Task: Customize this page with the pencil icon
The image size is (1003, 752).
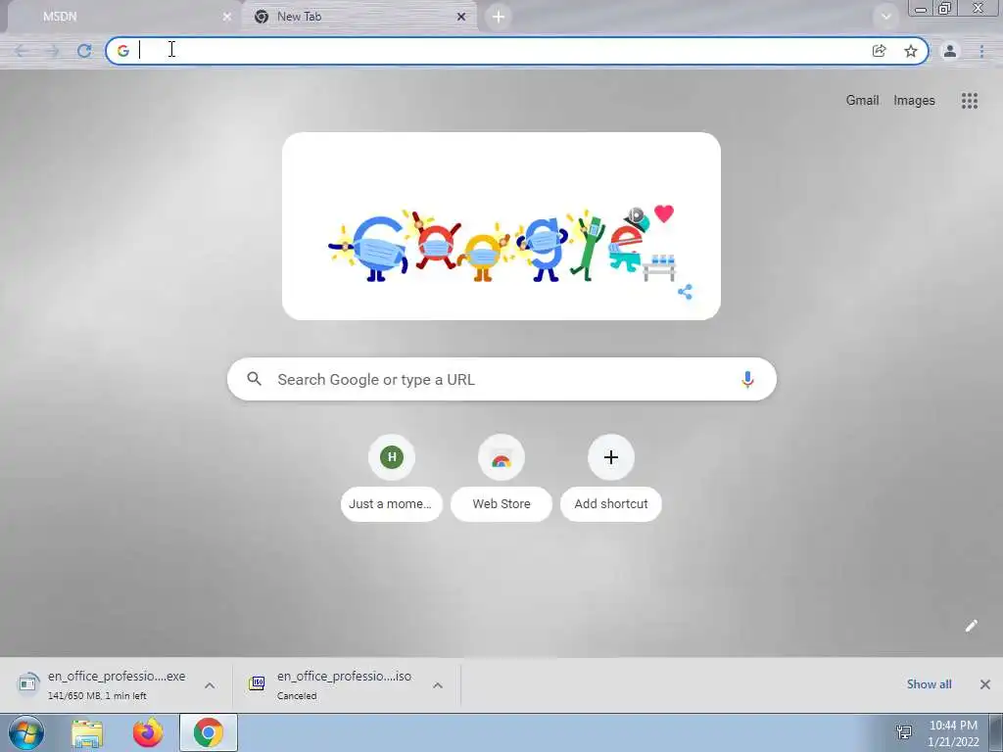Action: pyautogui.click(x=971, y=626)
